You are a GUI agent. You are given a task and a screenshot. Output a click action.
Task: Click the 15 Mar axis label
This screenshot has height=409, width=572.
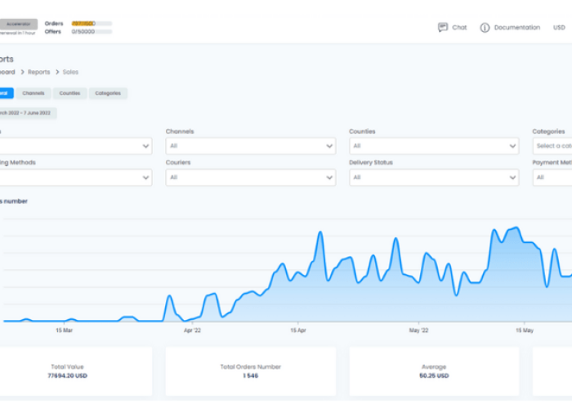click(65, 330)
